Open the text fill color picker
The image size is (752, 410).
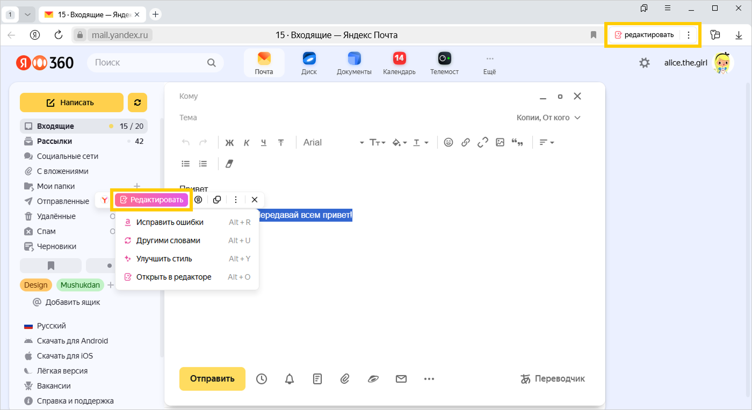tap(399, 142)
